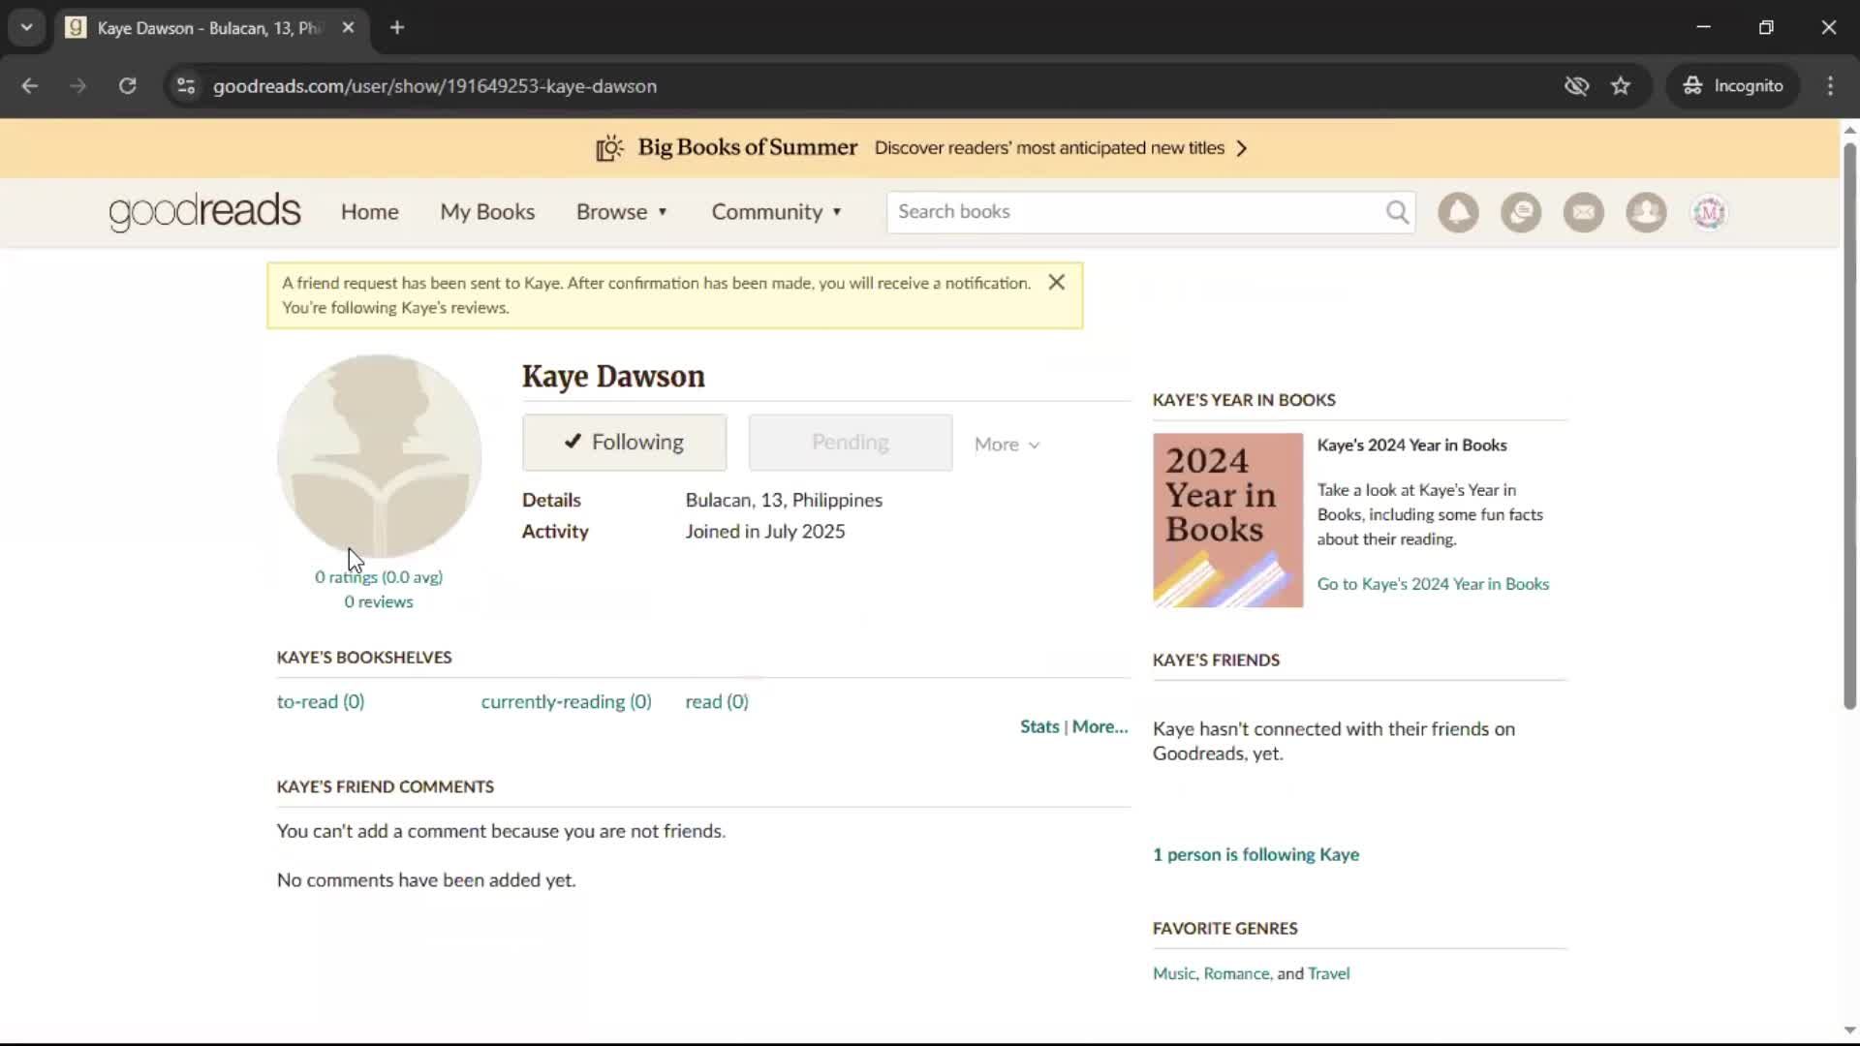Click the FAVORITE GENRES heading

tap(1224, 929)
